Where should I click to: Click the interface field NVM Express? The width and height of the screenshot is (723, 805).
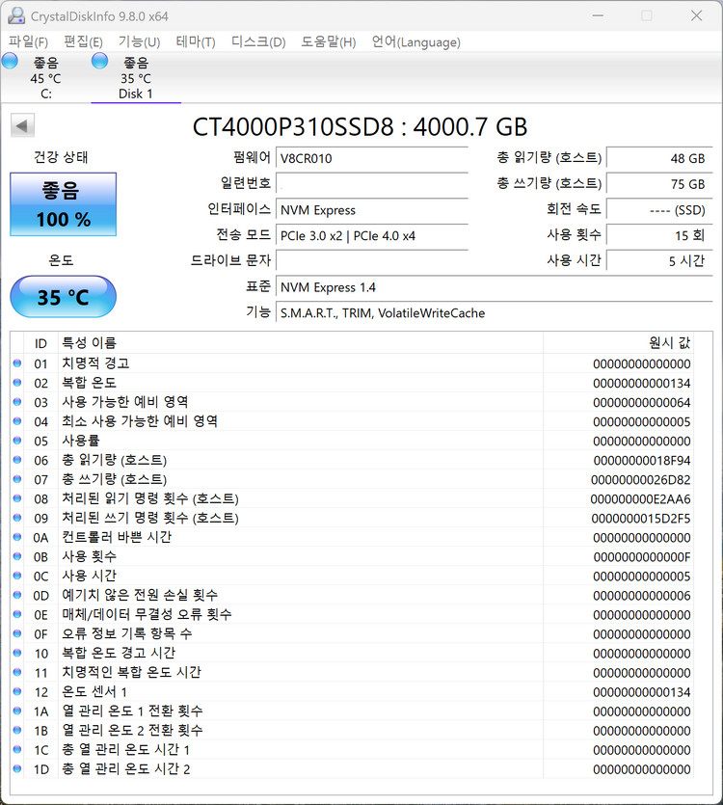pos(372,210)
